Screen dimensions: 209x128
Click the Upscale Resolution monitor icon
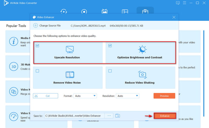pyautogui.click(x=70, y=49)
